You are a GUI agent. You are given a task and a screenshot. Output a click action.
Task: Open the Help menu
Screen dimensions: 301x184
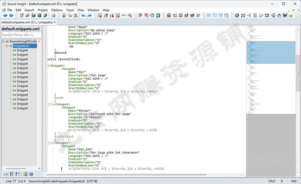106,10
